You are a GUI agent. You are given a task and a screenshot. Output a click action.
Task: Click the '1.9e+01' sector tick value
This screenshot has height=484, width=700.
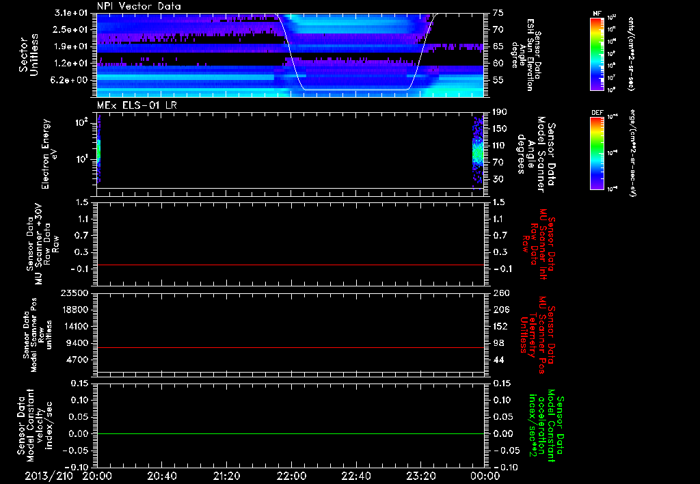[70, 46]
